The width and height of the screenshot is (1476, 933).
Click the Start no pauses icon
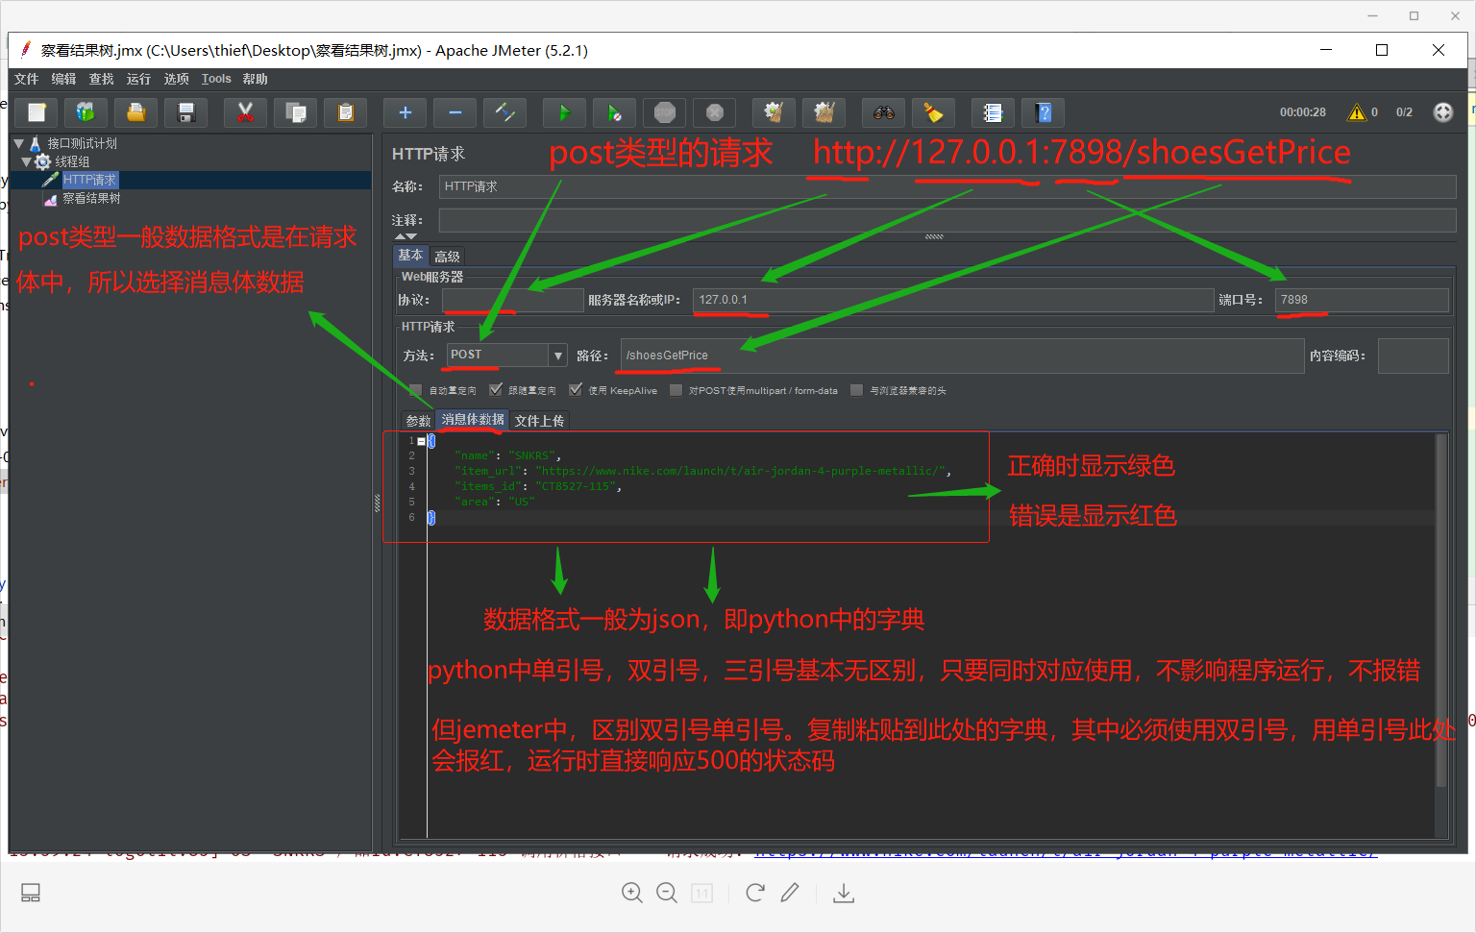coord(614,112)
